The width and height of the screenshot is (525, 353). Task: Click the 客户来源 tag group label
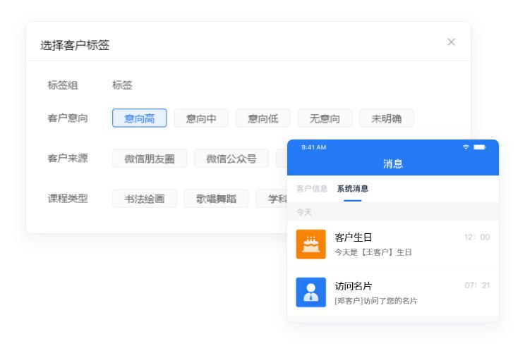pyautogui.click(x=68, y=158)
